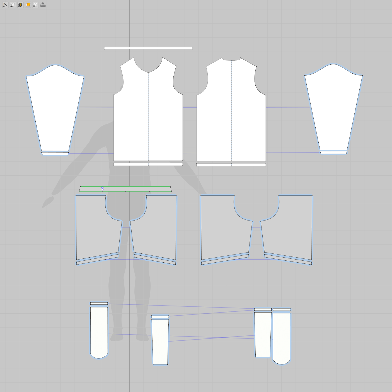Select the cuff above rightmost sock piece

click(x=282, y=309)
